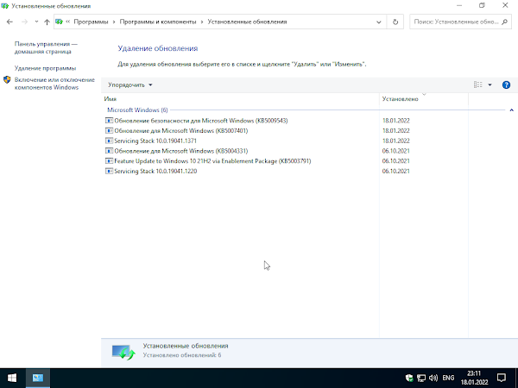Open the notification center icon
The image size is (518, 388).
point(502,378)
